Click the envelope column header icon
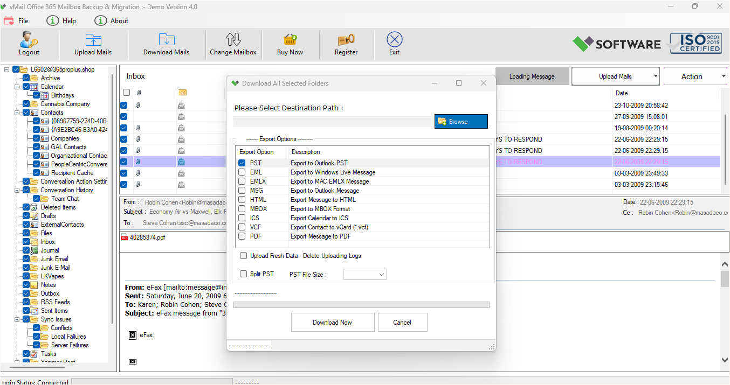This screenshot has width=730, height=385. (182, 93)
